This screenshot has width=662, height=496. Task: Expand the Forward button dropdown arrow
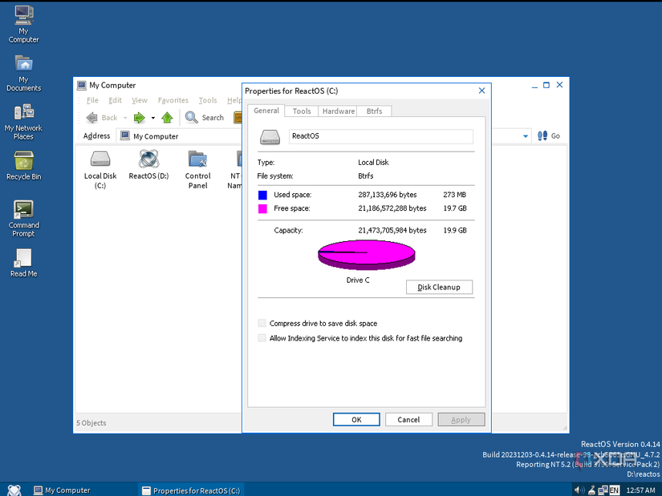[x=152, y=117]
